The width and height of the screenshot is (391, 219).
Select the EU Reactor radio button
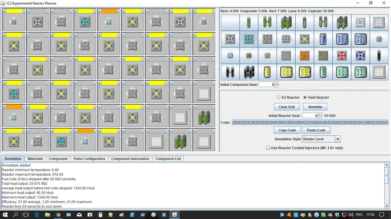[278, 98]
